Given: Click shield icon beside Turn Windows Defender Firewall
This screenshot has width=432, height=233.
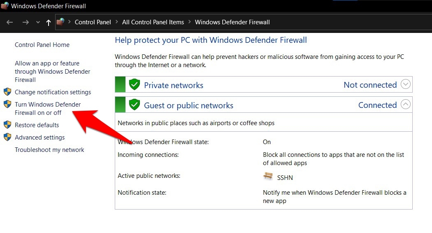Looking at the screenshot, I should coord(7,104).
